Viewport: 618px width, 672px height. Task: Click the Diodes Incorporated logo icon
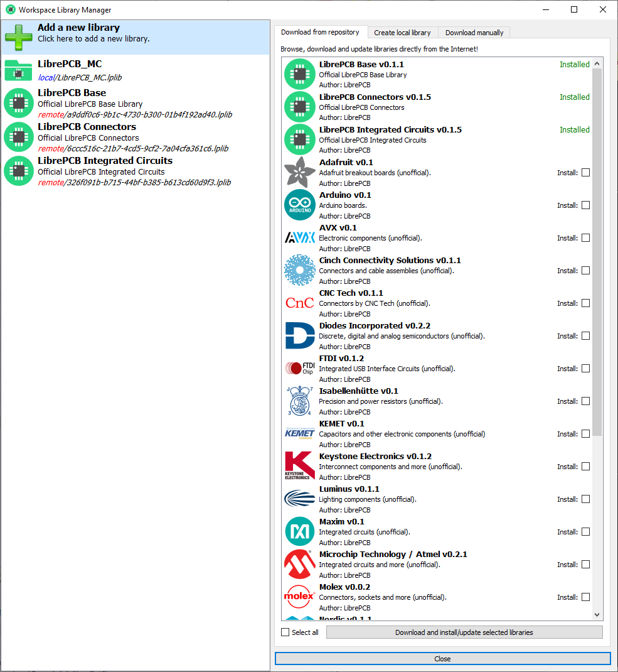[x=300, y=335]
